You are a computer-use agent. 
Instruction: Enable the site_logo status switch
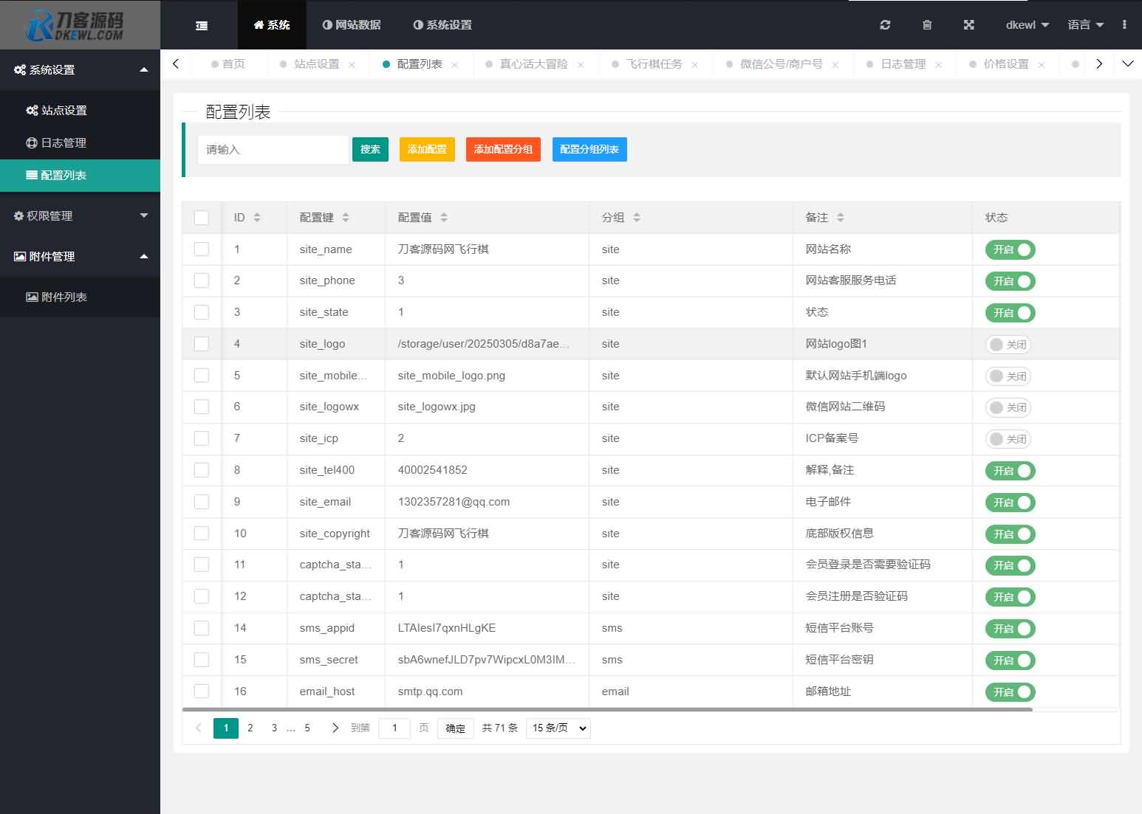tap(1008, 345)
